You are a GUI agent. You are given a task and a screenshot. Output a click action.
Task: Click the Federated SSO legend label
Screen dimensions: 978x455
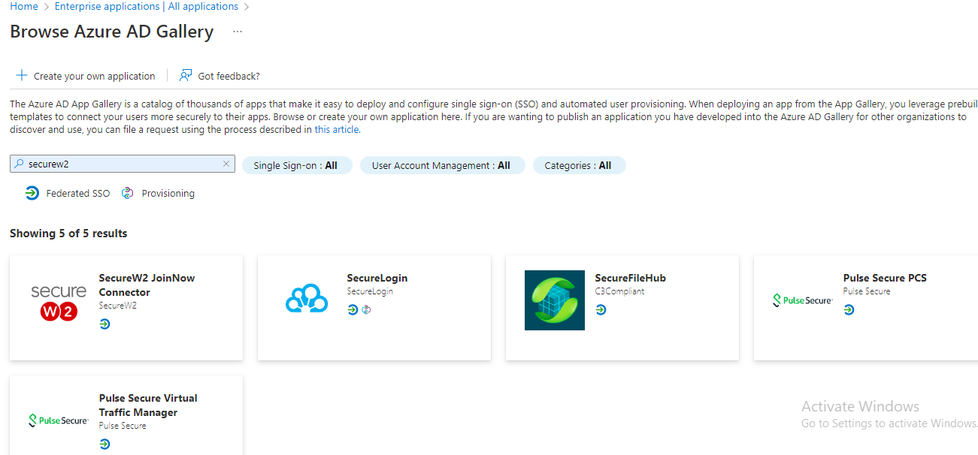(x=78, y=193)
